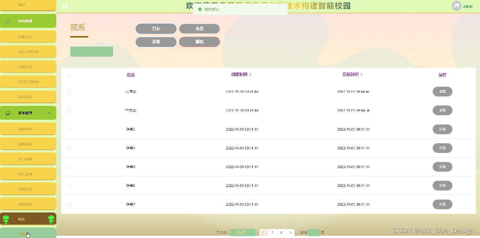
Task: Click the 添加 add button
Action: click(156, 42)
